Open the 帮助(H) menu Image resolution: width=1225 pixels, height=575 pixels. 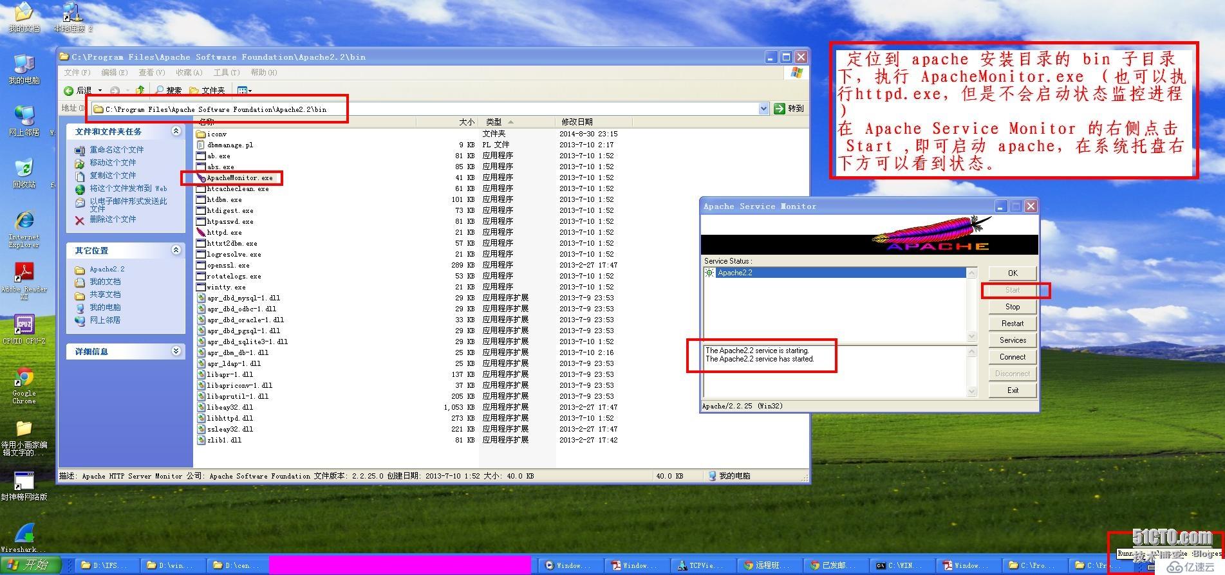(264, 73)
